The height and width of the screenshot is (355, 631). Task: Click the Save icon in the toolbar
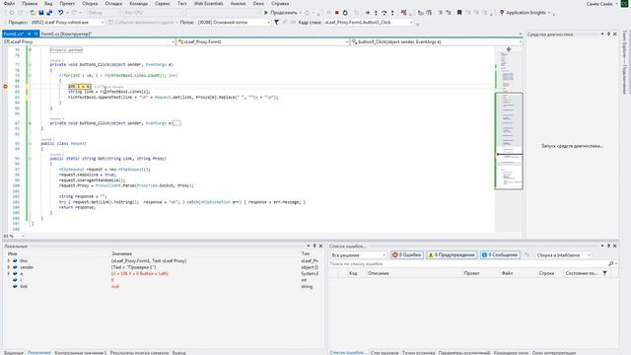pyautogui.click(x=41, y=13)
